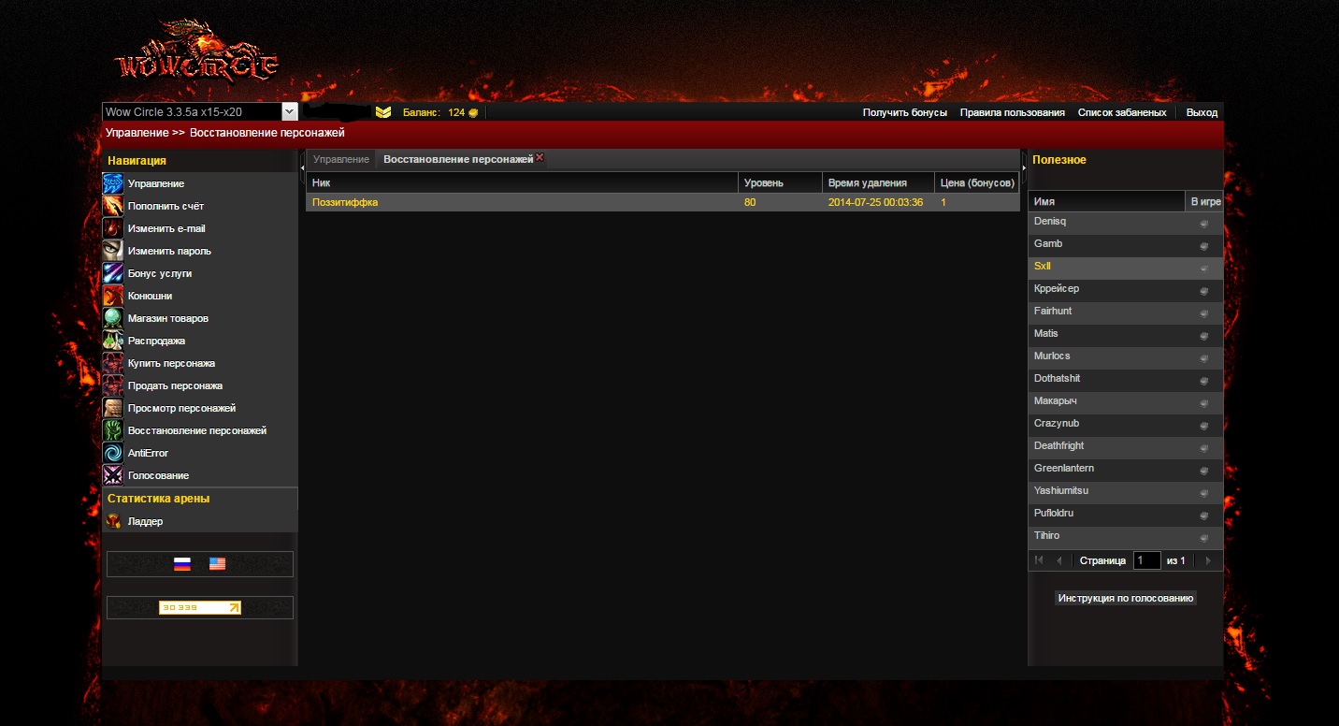Open the Wow Circle realm dropdown

click(289, 111)
